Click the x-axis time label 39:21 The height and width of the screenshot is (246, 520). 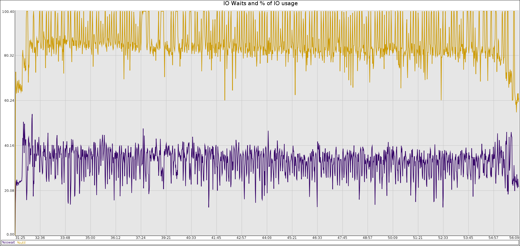click(x=166, y=238)
